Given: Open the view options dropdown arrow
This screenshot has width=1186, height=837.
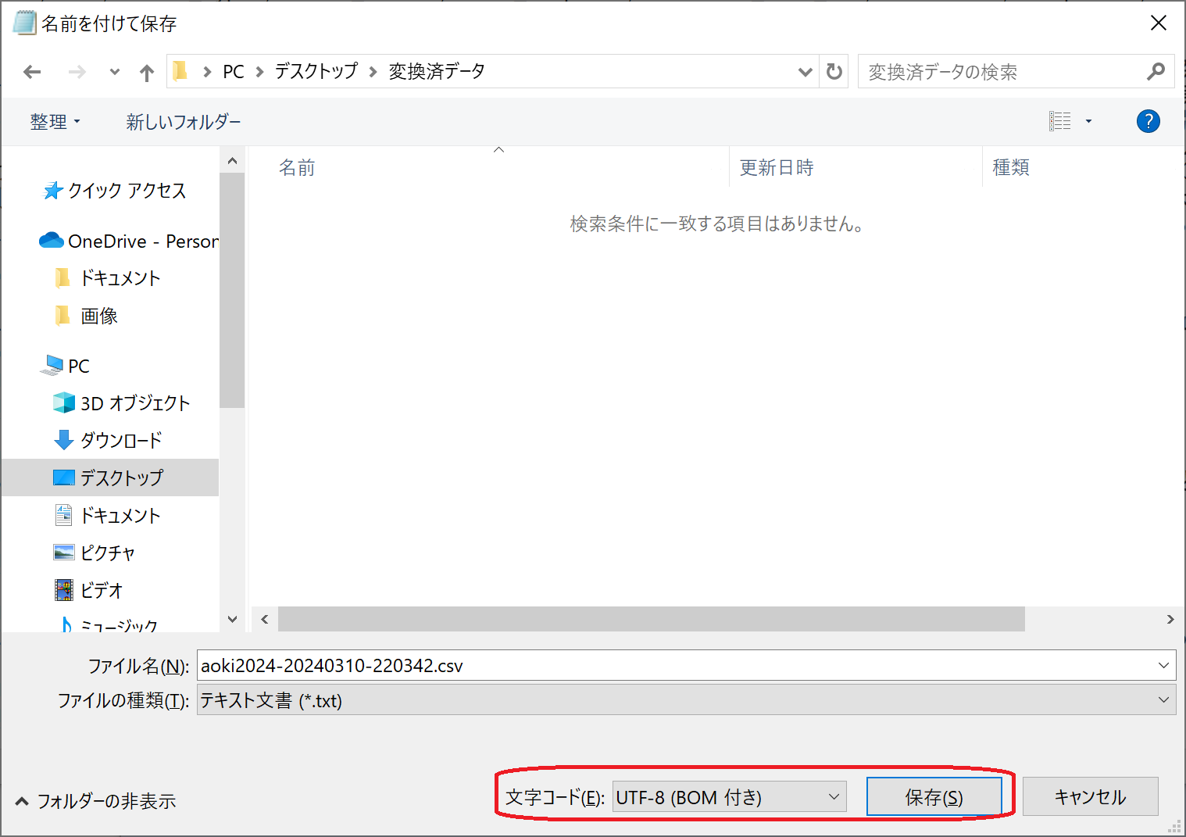Looking at the screenshot, I should [x=1089, y=120].
